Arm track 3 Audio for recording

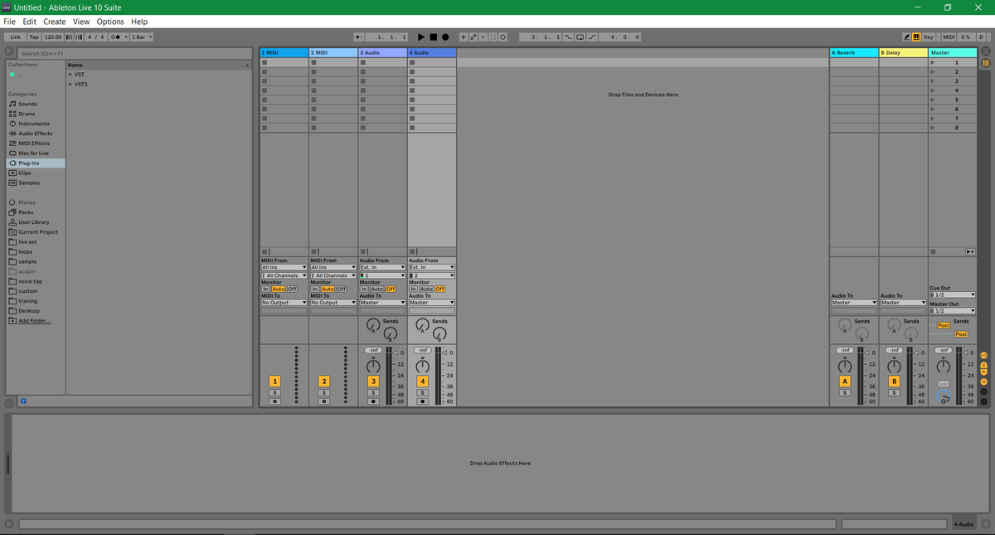point(373,401)
